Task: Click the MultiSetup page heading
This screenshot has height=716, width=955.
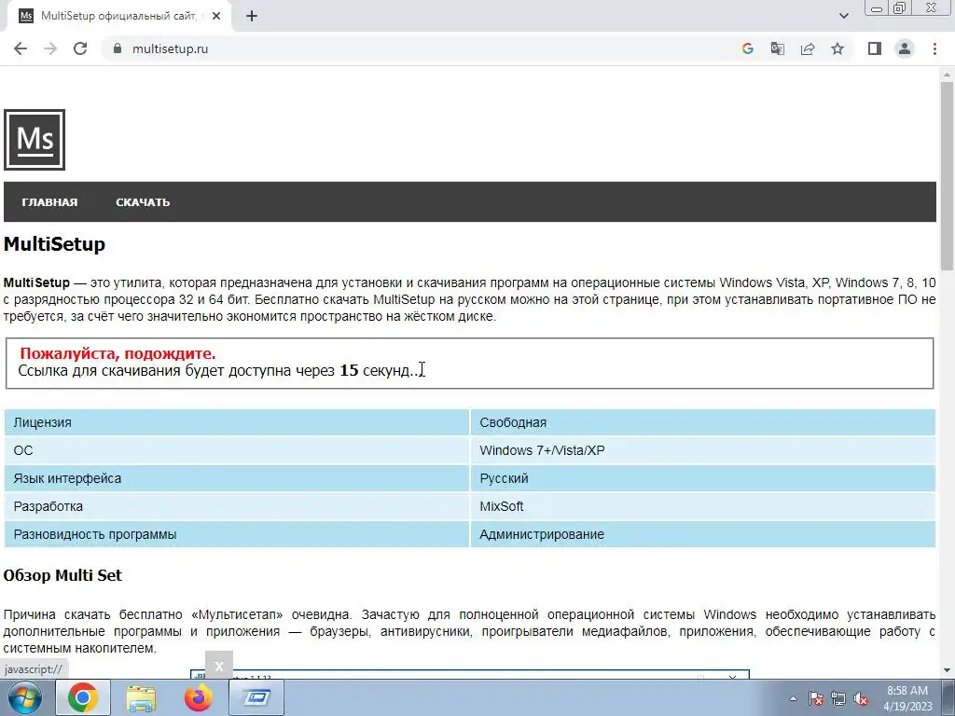Action: (x=54, y=244)
